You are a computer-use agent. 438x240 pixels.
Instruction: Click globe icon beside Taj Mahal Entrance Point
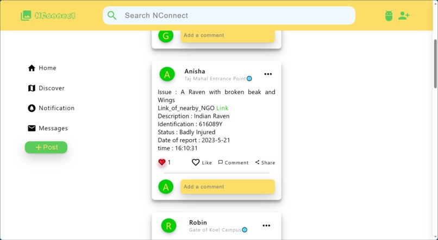tap(249, 79)
